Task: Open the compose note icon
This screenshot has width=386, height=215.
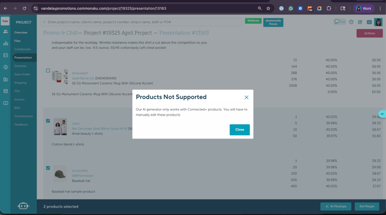Action: point(360,22)
